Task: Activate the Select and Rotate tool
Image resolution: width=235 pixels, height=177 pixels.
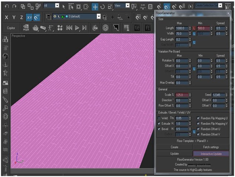Action: [102, 7]
